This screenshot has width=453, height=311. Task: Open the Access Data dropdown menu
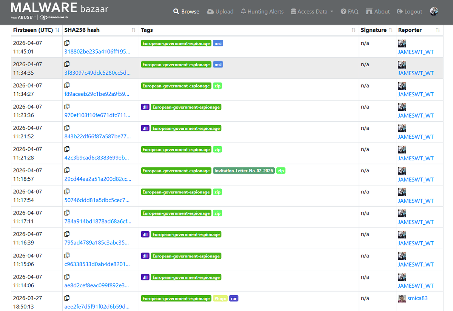(312, 11)
